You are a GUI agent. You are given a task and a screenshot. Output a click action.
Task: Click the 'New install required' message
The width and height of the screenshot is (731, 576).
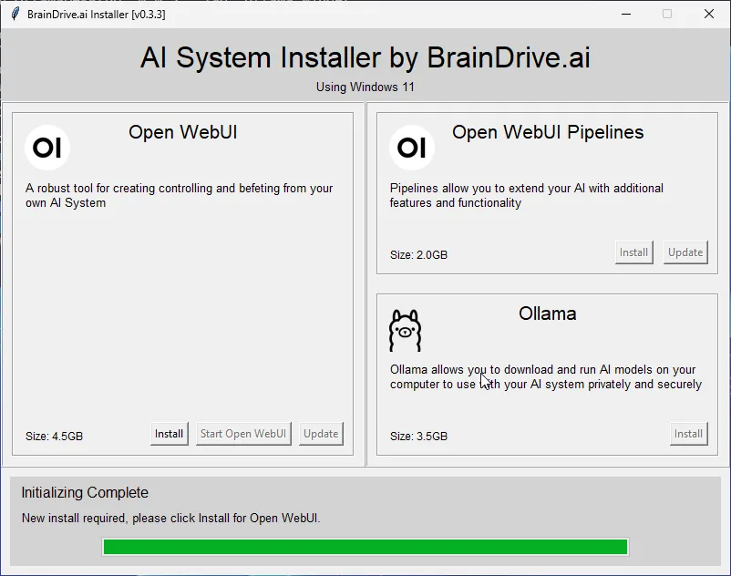[170, 519]
